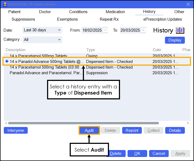Click the Intervene button
Screen dimensions: 194x161
click(x=16, y=130)
